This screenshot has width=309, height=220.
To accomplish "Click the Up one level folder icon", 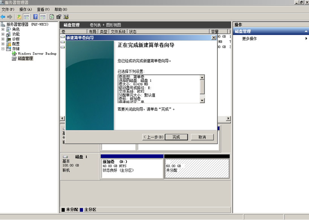I will pyautogui.click(x=19, y=17).
